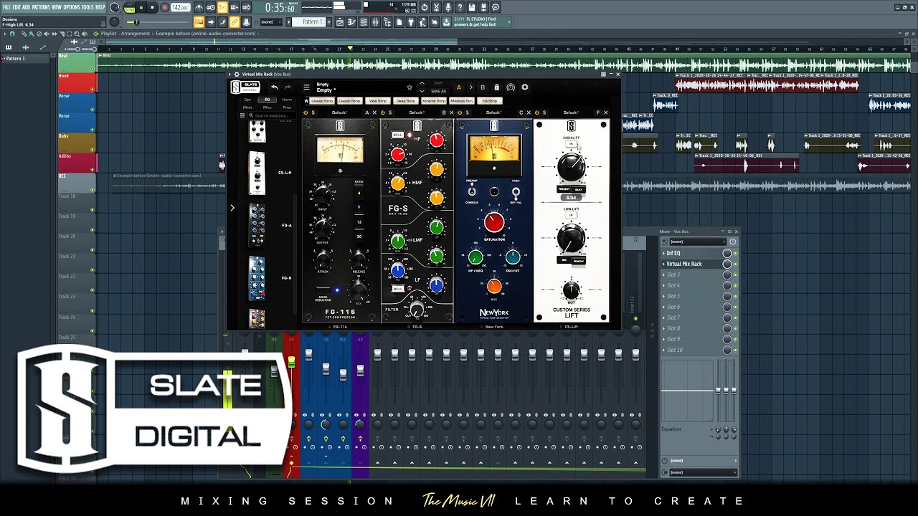Open the EDIT menu
918x516 pixels.
16,7
